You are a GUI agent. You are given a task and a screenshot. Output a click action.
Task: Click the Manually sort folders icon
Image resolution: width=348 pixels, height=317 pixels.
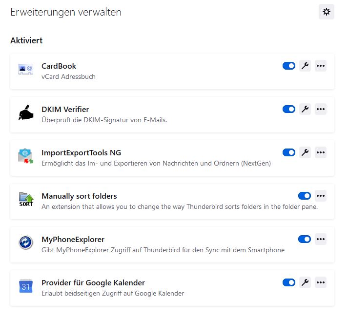click(x=25, y=200)
